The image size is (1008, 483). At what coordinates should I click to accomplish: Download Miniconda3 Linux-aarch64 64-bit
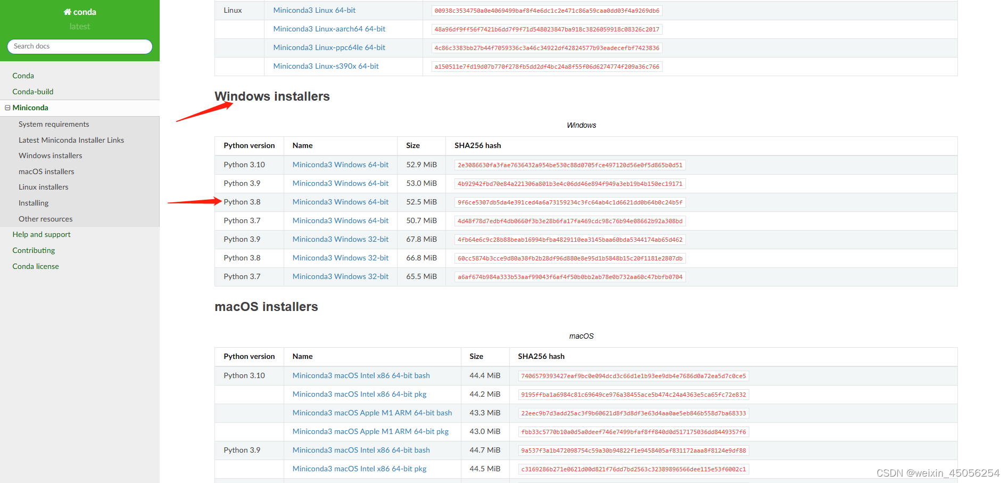(x=329, y=29)
